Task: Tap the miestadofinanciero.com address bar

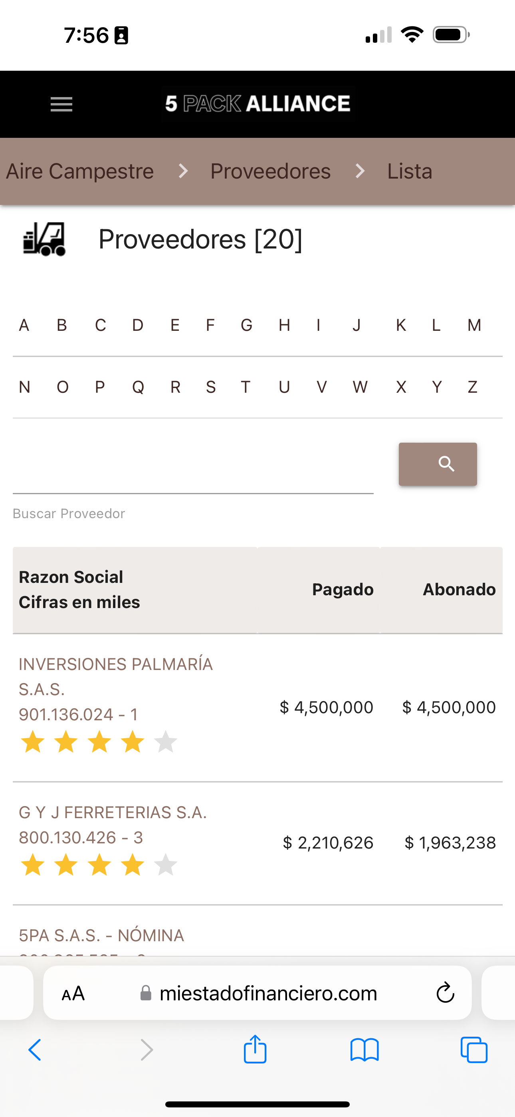Action: point(268,993)
